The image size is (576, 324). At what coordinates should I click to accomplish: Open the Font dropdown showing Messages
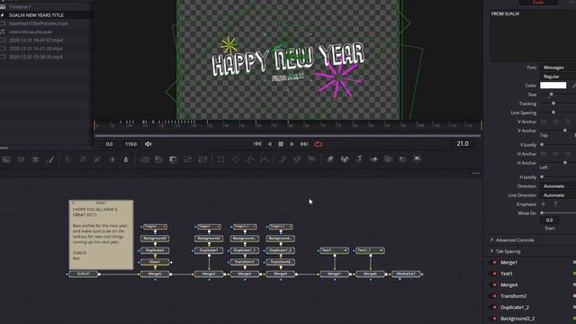click(x=558, y=67)
